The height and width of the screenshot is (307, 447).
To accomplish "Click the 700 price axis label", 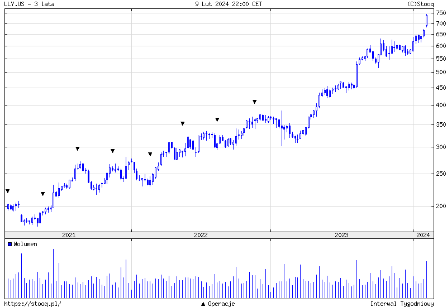I will point(441,23).
